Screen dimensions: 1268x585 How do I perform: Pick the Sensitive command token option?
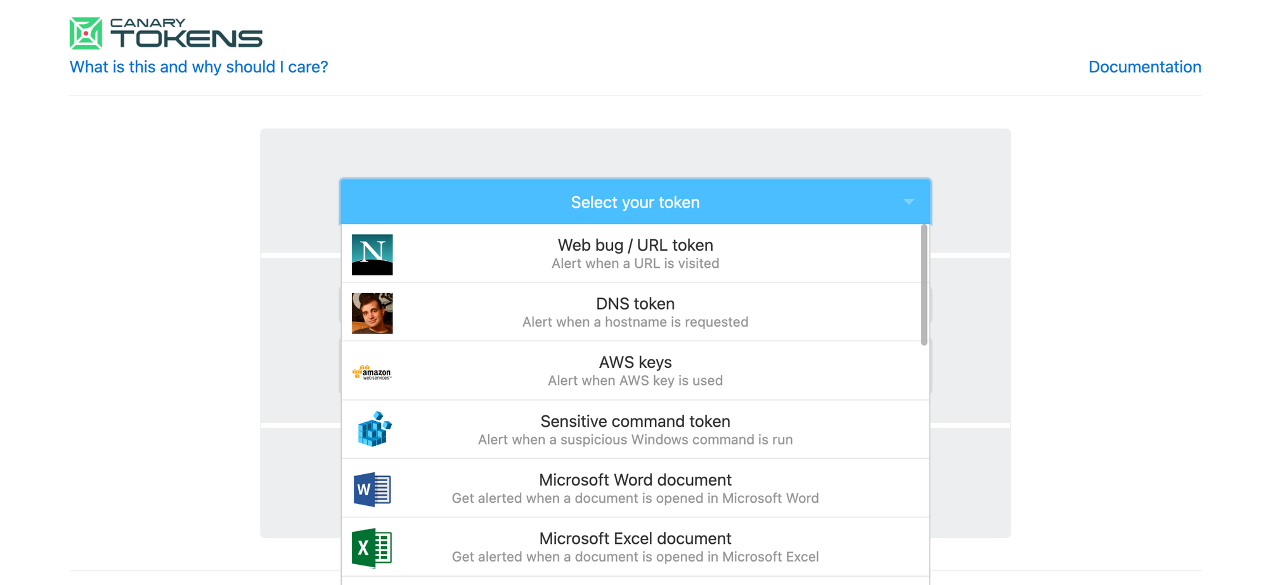pyautogui.click(x=635, y=430)
